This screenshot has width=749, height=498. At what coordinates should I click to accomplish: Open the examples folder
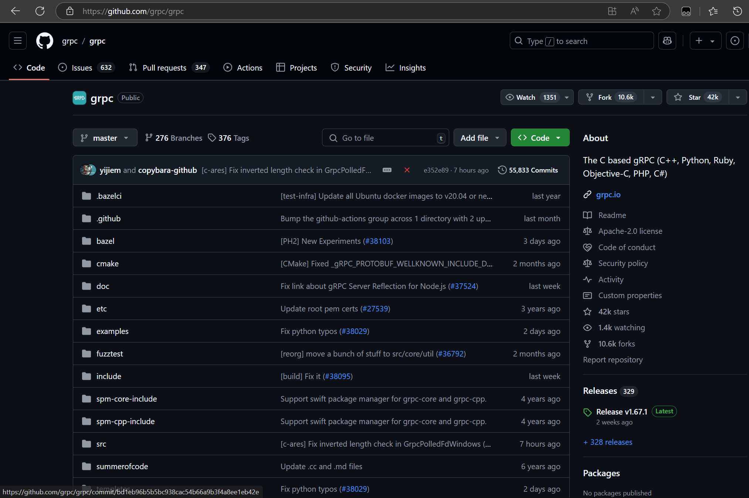click(x=112, y=331)
